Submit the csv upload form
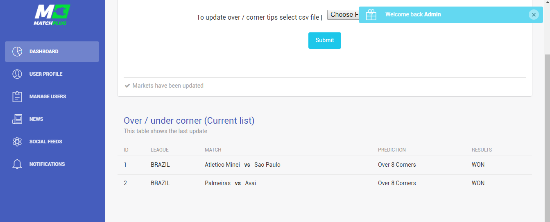 click(325, 40)
